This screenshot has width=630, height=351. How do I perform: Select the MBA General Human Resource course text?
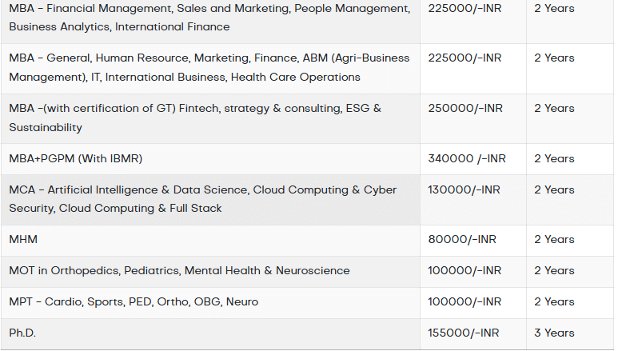pyautogui.click(x=209, y=67)
